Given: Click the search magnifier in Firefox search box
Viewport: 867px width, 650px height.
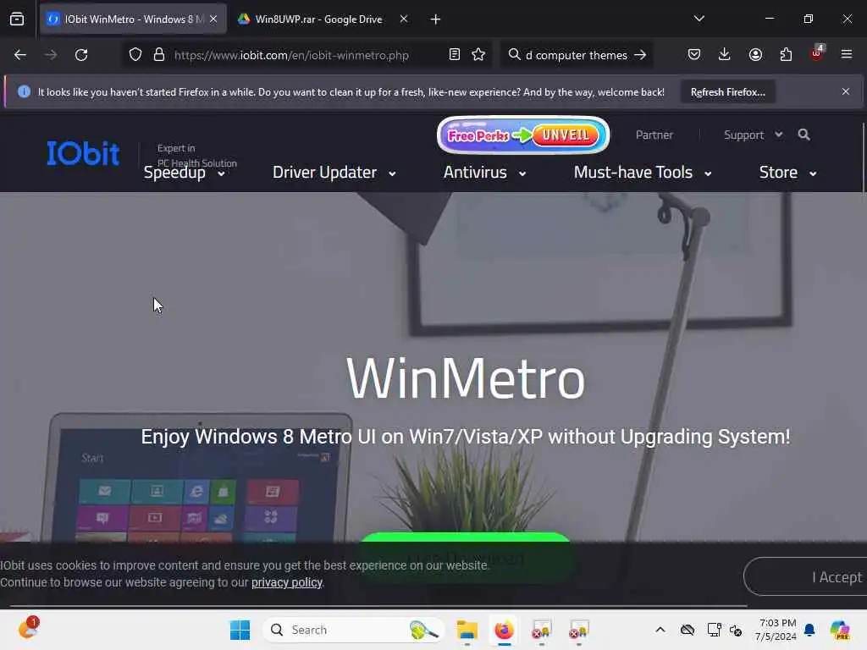Looking at the screenshot, I should click(x=514, y=54).
